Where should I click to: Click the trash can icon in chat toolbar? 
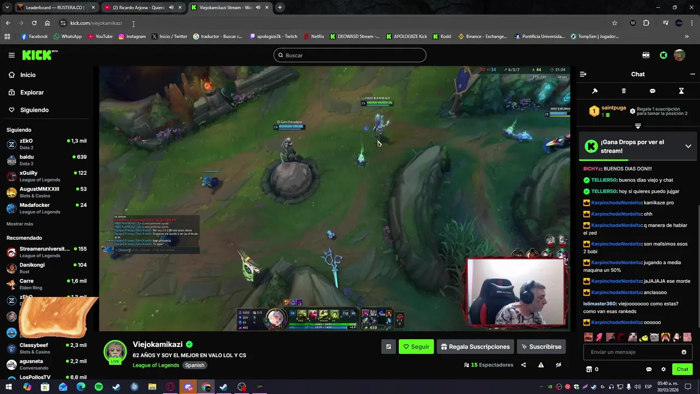point(623,91)
